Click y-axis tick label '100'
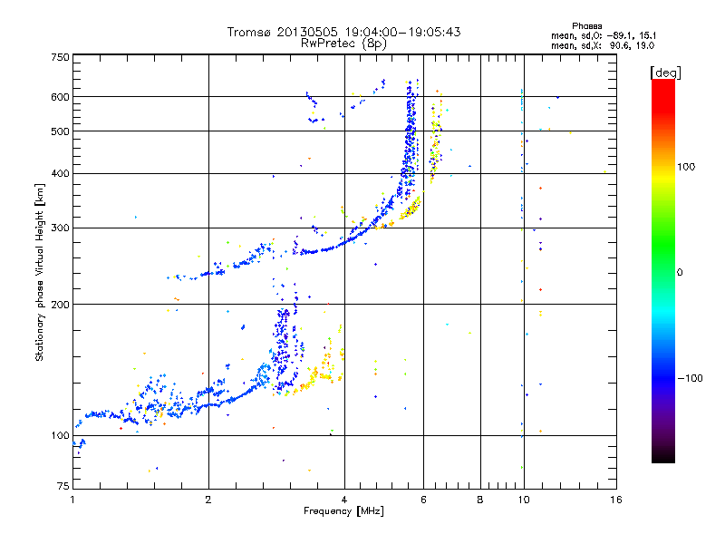Image resolution: width=725 pixels, height=544 pixels. (60, 436)
